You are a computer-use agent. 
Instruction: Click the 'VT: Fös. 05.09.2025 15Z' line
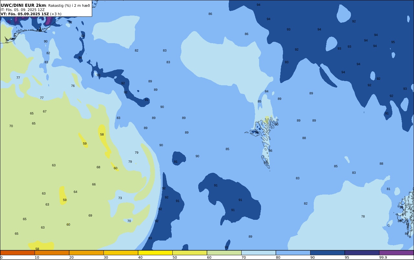pos(25,14)
